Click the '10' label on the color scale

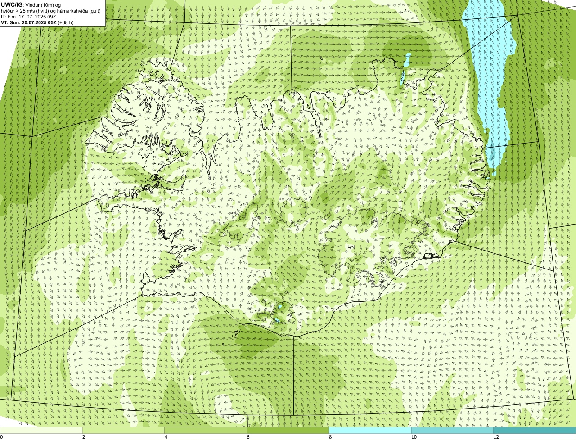(x=414, y=437)
